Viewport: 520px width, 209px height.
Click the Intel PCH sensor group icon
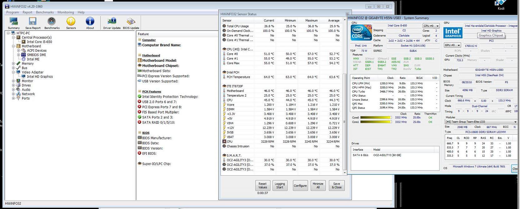click(x=224, y=72)
